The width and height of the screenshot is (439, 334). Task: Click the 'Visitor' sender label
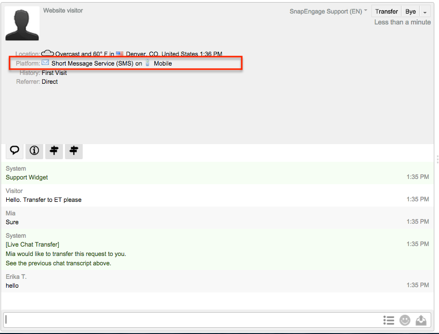(x=14, y=191)
